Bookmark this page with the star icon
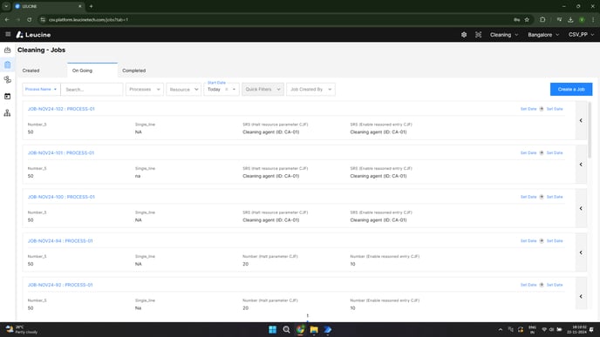Image resolution: width=600 pixels, height=337 pixels. point(527,19)
